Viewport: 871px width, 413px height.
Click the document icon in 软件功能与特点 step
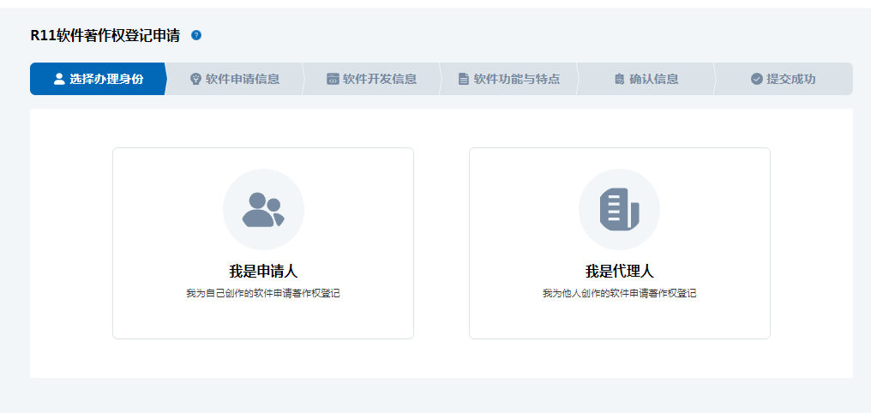pyautogui.click(x=464, y=79)
